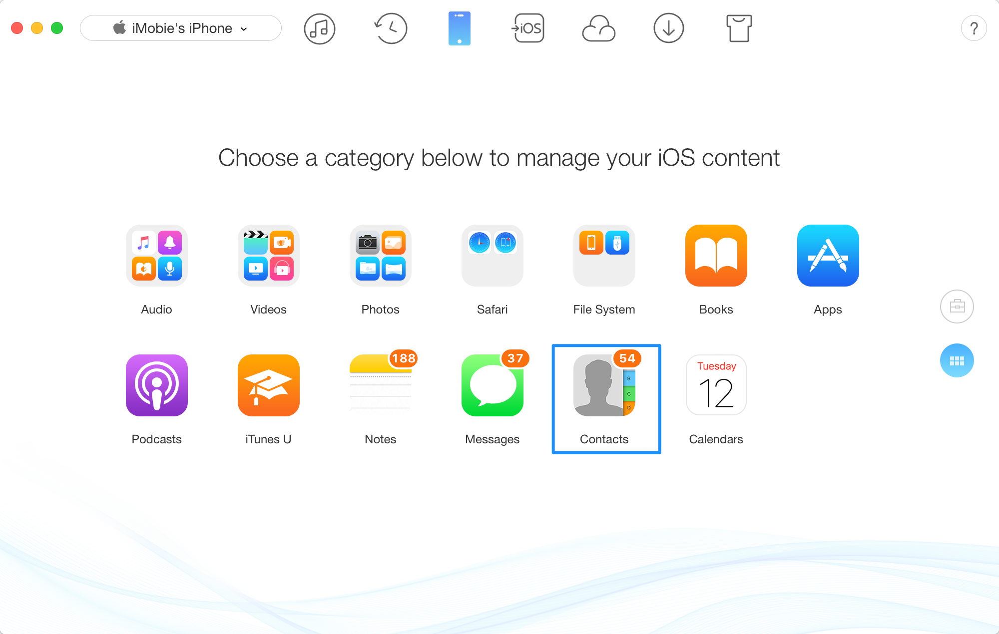The width and height of the screenshot is (999, 634).
Task: Click the green zoom window button
Action: point(57,28)
